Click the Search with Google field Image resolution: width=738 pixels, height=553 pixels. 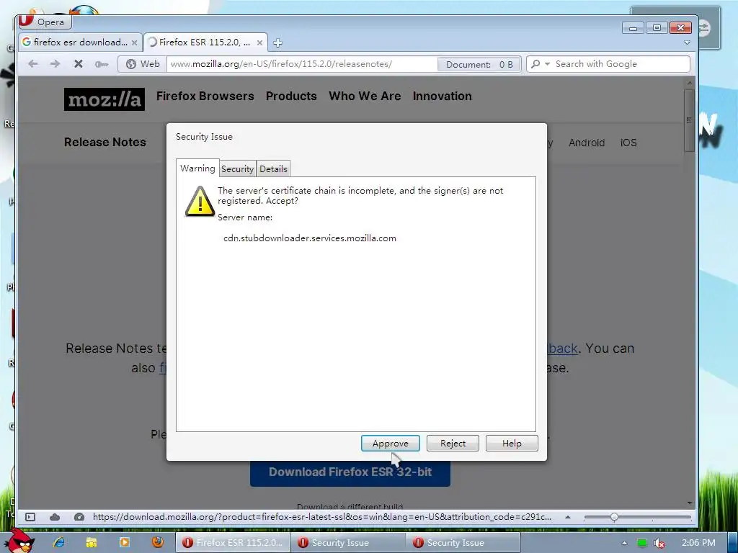coord(620,64)
